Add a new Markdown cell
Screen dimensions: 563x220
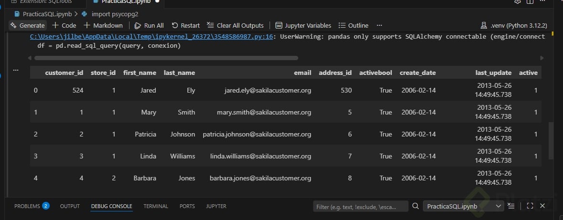coord(103,25)
